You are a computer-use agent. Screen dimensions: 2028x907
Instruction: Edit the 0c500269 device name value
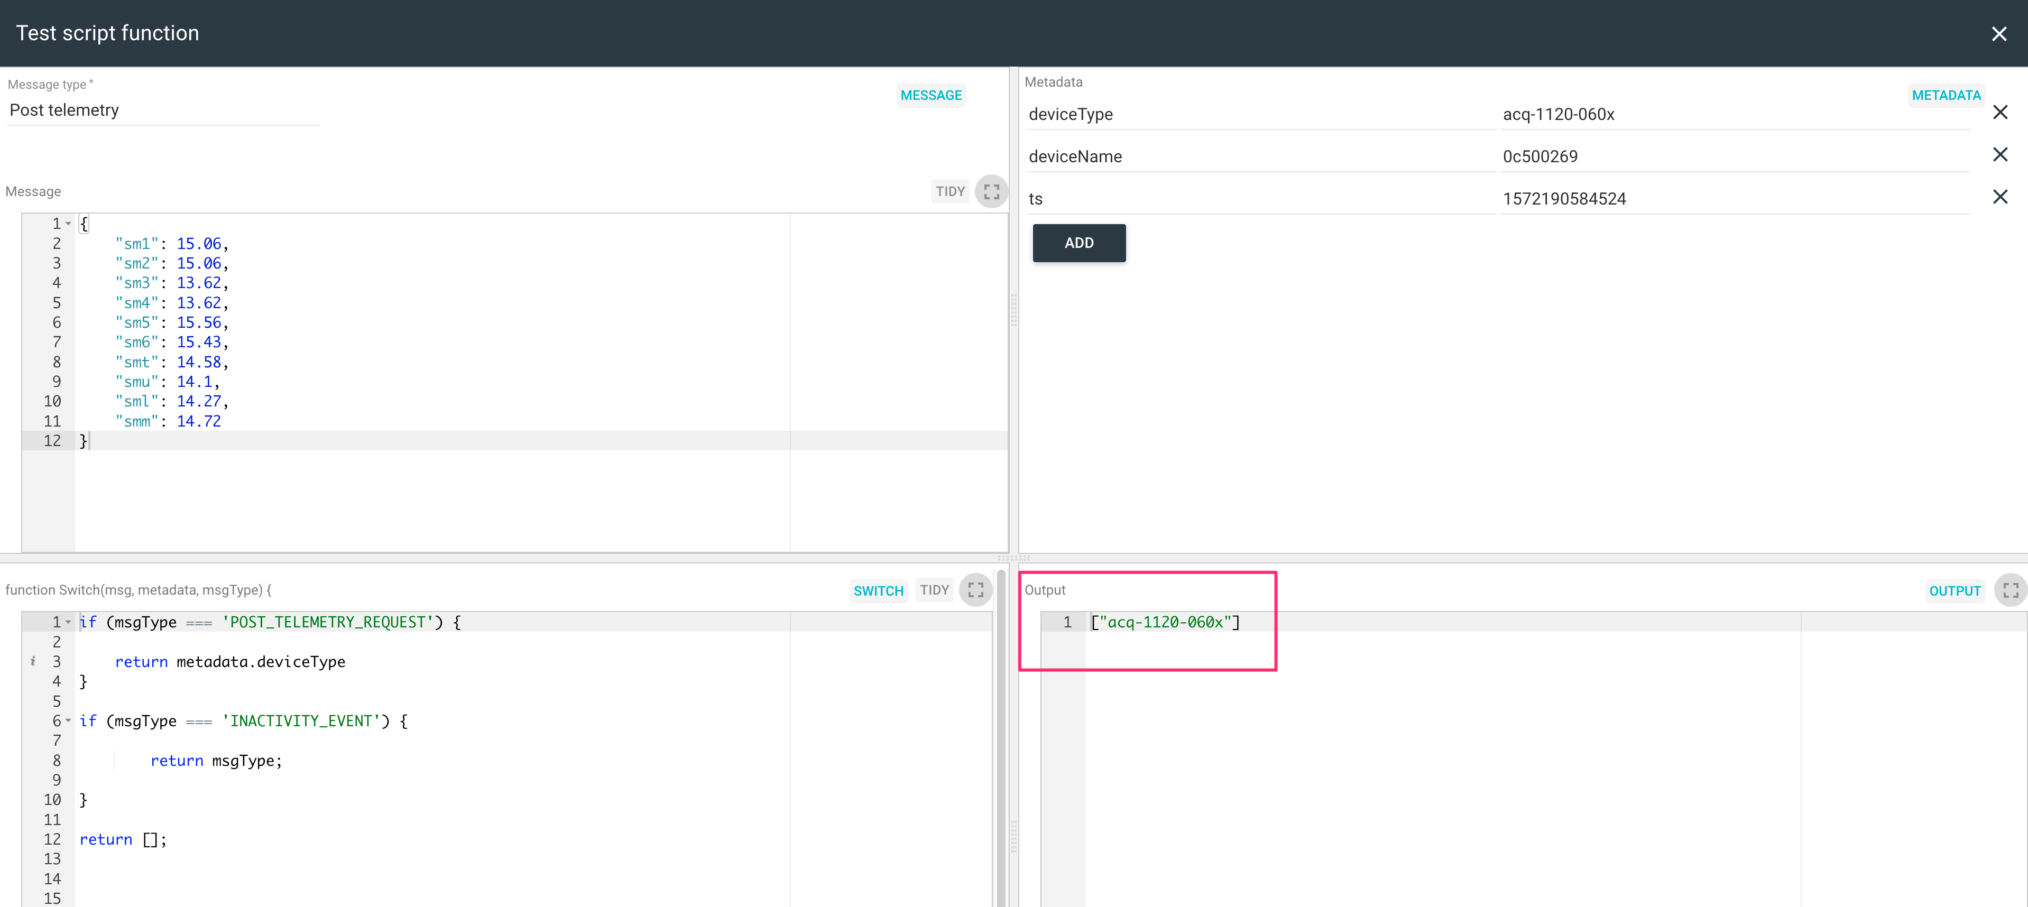(x=1735, y=156)
